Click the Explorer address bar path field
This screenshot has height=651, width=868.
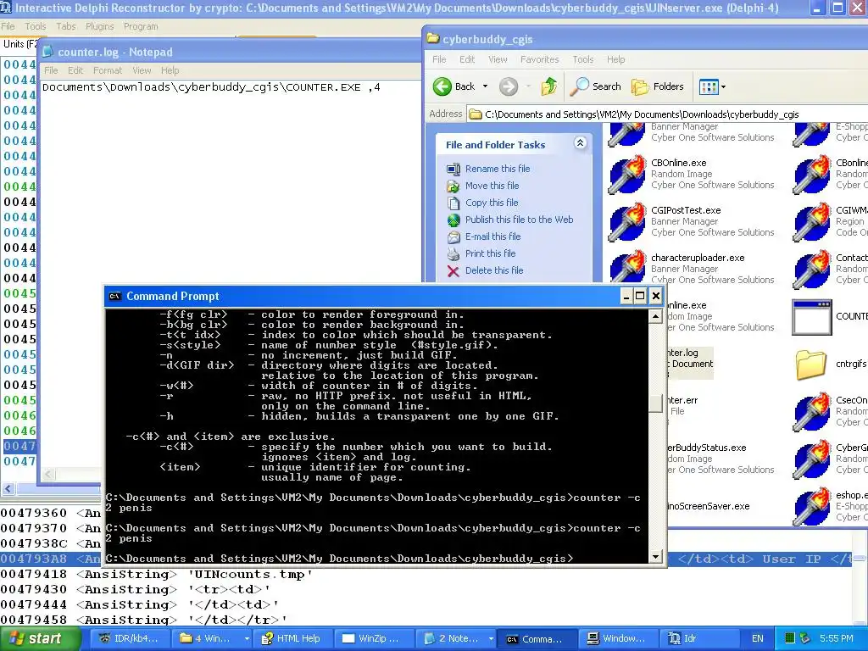668,114
